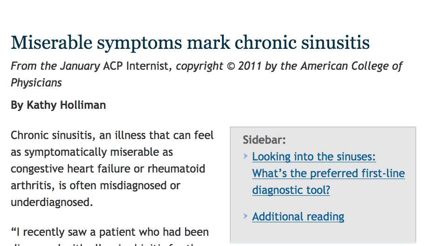Screen dimensions: 434x246
Task: Click the I recently saw a patient quote
Action: [x=110, y=232]
